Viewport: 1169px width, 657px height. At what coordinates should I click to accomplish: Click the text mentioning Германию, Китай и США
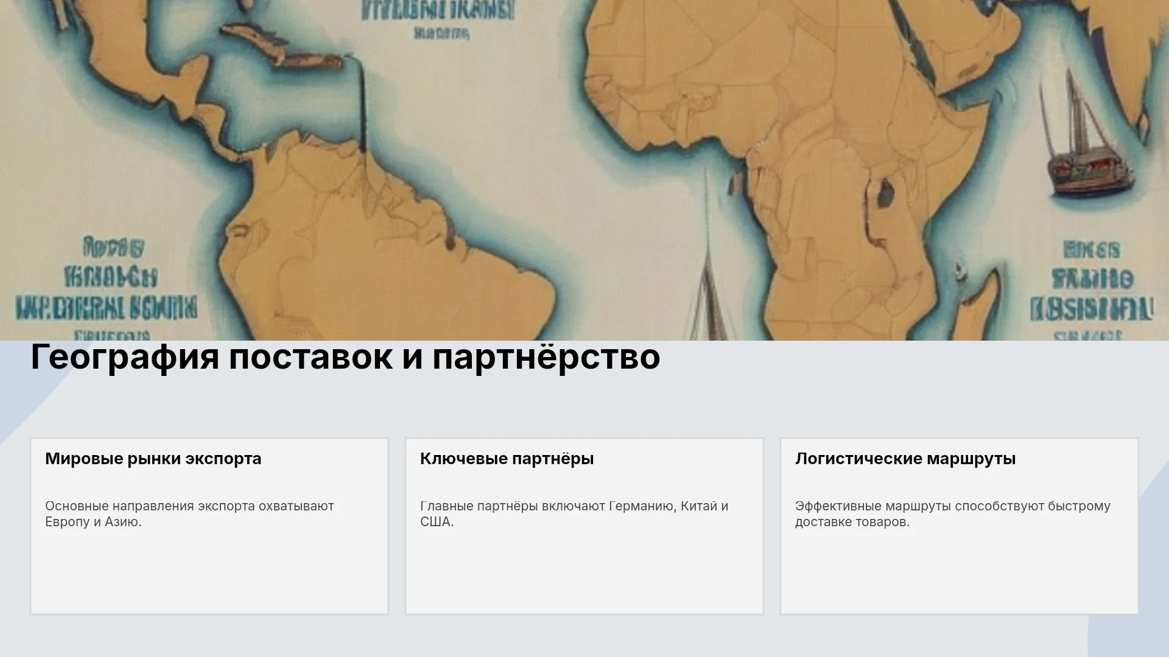pos(574,514)
